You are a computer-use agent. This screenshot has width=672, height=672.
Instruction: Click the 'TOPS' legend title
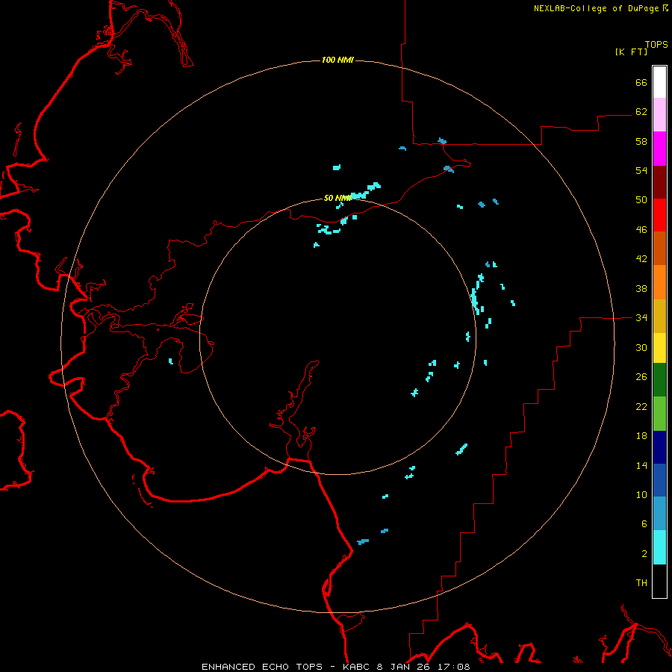tap(656, 45)
